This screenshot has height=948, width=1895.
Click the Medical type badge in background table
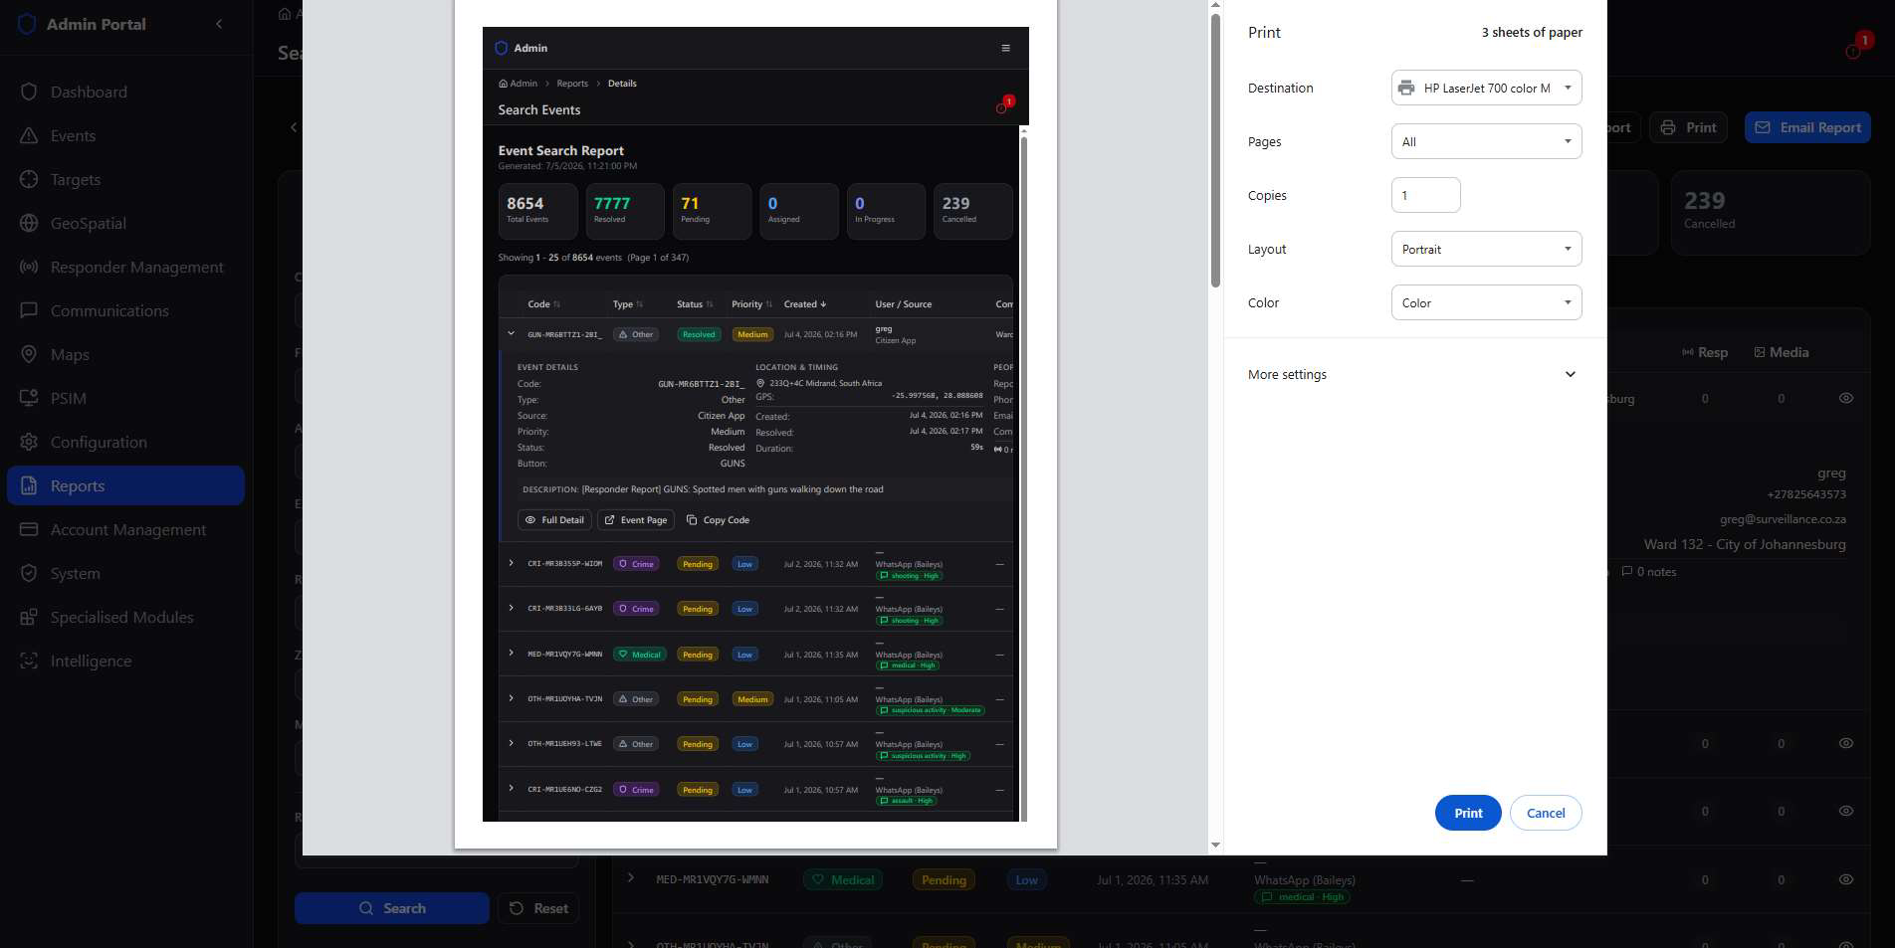coord(842,879)
